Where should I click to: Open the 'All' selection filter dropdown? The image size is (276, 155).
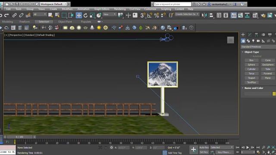click(40, 14)
